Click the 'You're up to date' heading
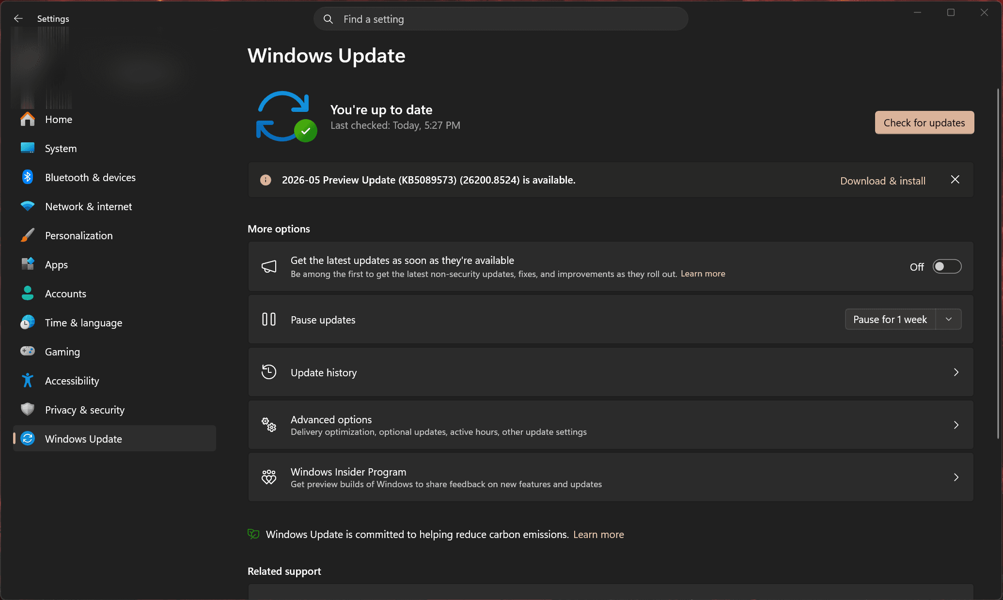The image size is (1003, 600). (381, 110)
